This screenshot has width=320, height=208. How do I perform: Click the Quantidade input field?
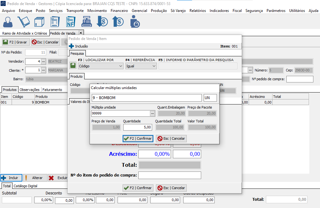[x=138, y=127]
